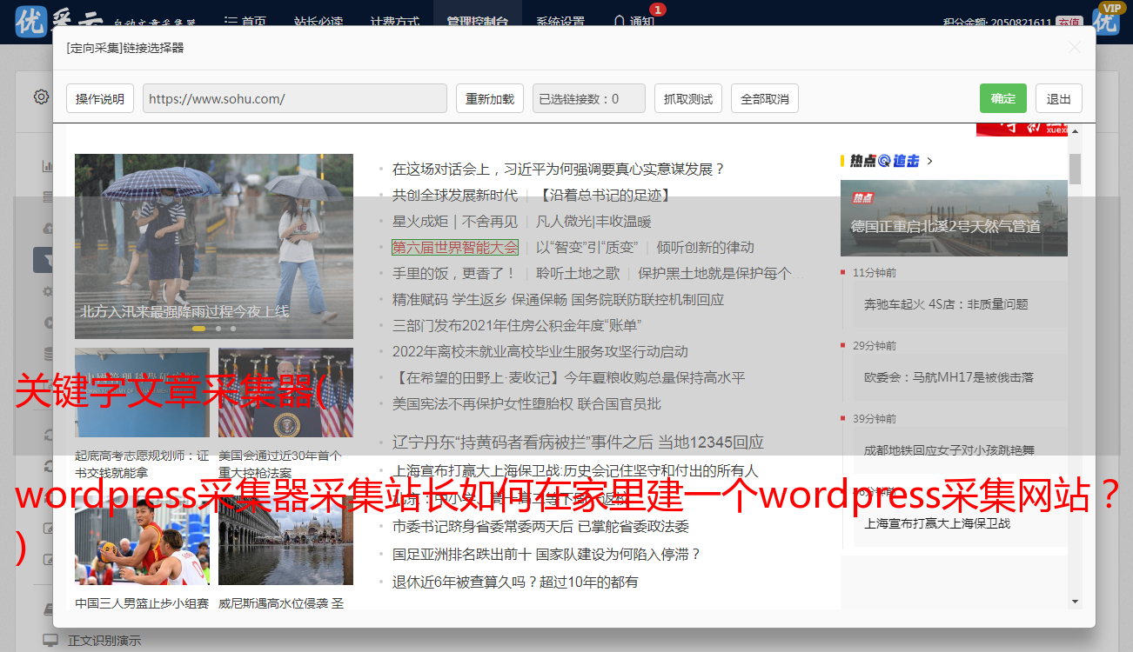Click the 重新加载 reload button

click(489, 98)
